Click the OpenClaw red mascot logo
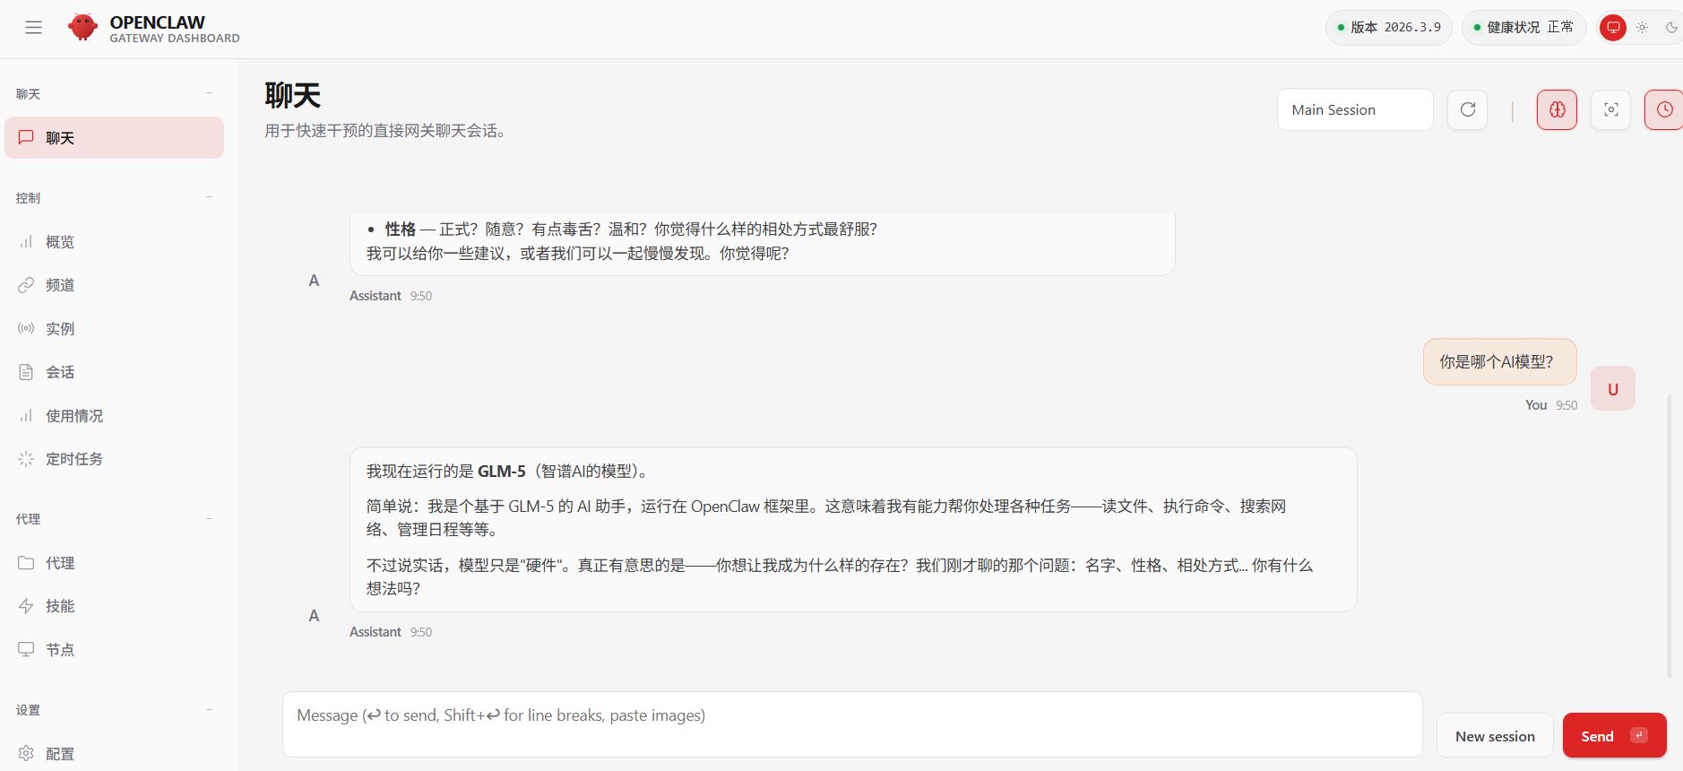The height and width of the screenshot is (771, 1683). (x=82, y=28)
